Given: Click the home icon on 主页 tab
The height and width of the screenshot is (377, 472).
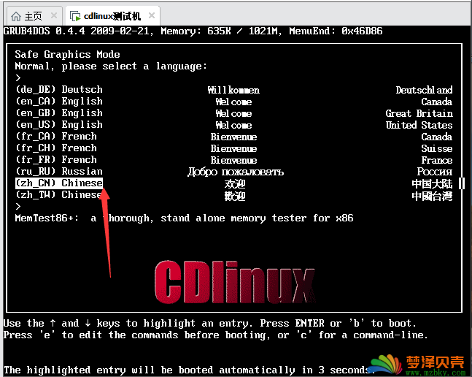Looking at the screenshot, I should 16,16.
